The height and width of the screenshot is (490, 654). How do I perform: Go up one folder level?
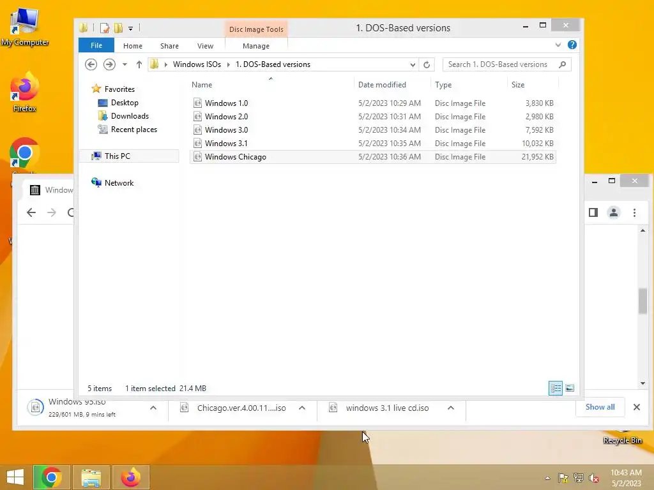(139, 64)
